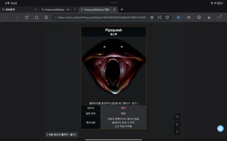Click the search icon in the address bar
The height and width of the screenshot is (141, 227).
[56, 17]
